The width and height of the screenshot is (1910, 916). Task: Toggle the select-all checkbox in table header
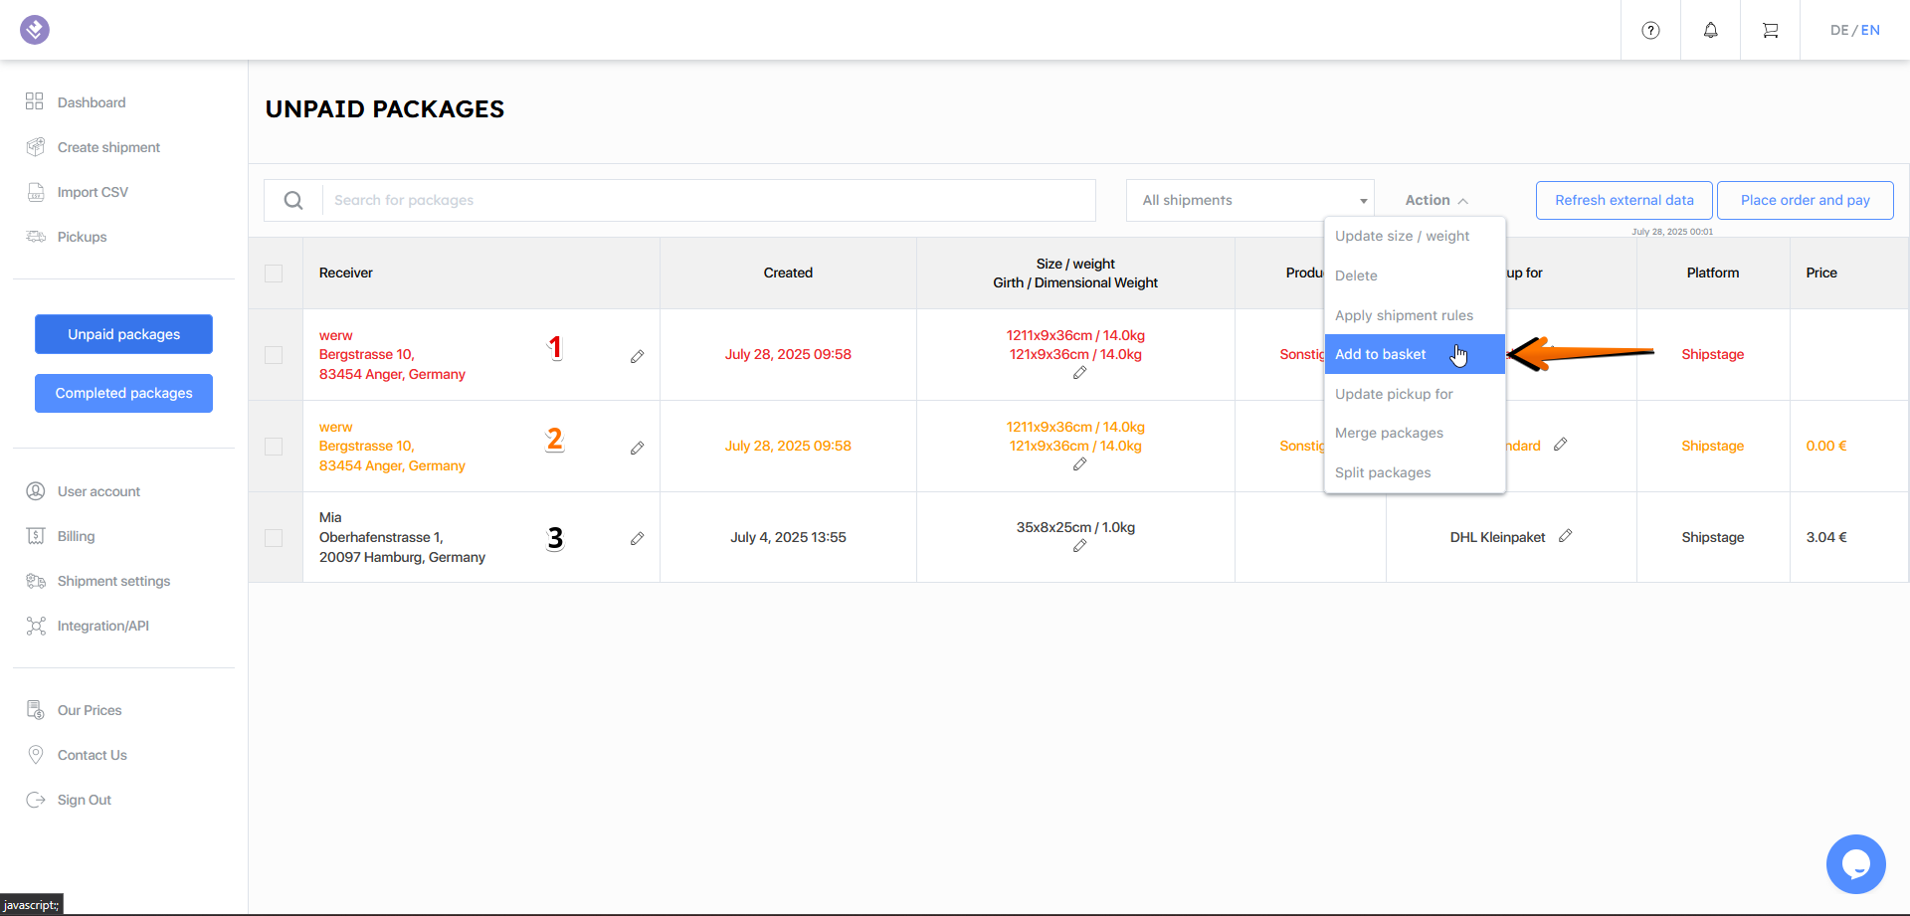274,274
